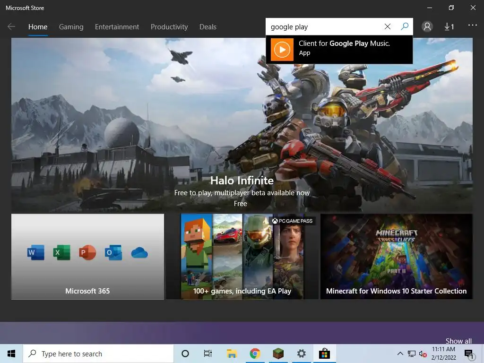484x363 pixels.
Task: Switch to the Productivity tab
Action: tap(169, 27)
